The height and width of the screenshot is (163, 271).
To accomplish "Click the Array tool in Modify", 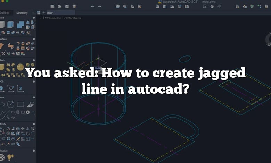I will click(8, 139).
